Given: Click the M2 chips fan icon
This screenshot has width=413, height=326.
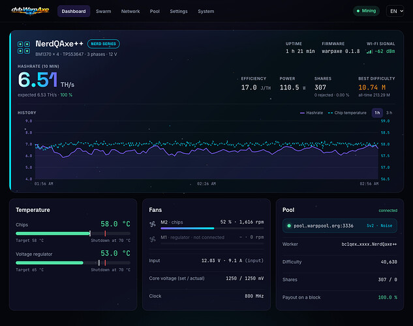Looking at the screenshot, I should [153, 224].
